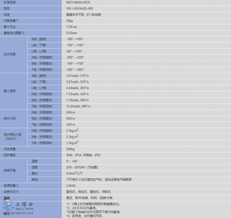Select footnote *4: 因用途, 动作模式而异
This screenshot has width=231, height=218.
click(84, 216)
